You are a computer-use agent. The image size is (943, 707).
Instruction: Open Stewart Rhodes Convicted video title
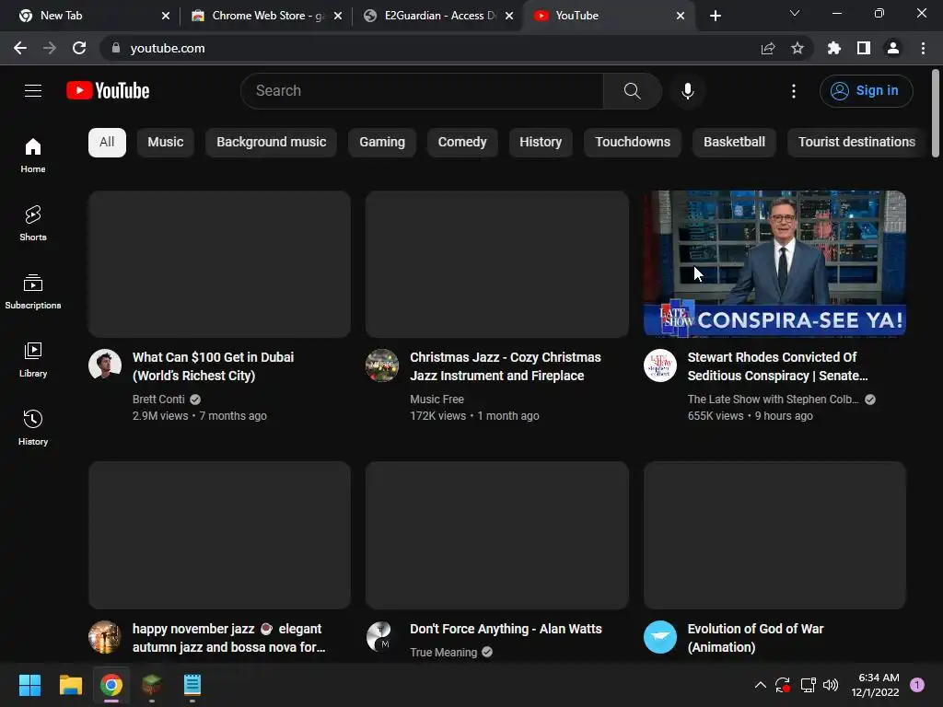point(777,366)
